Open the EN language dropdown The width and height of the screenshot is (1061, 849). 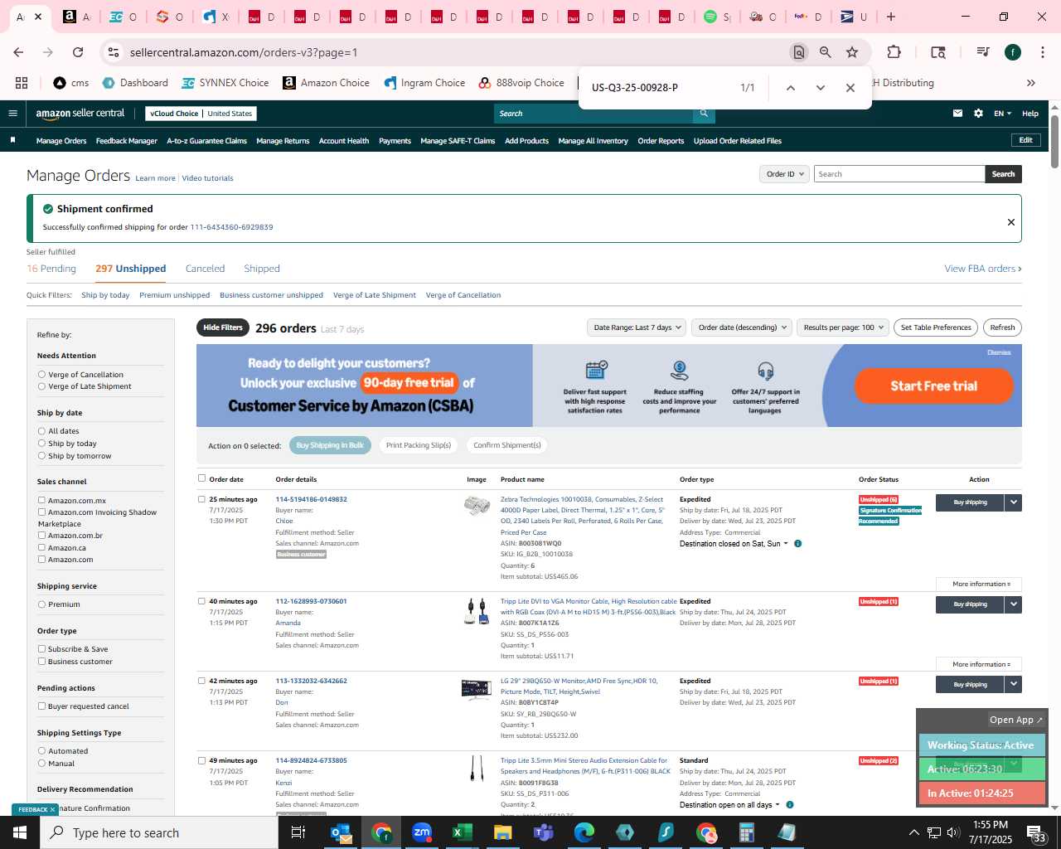click(1003, 114)
